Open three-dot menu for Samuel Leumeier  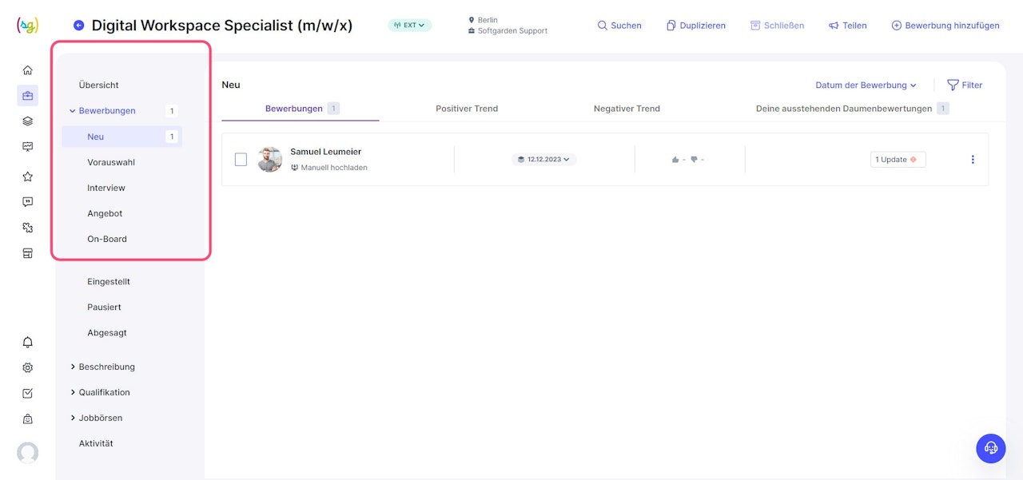click(x=973, y=160)
